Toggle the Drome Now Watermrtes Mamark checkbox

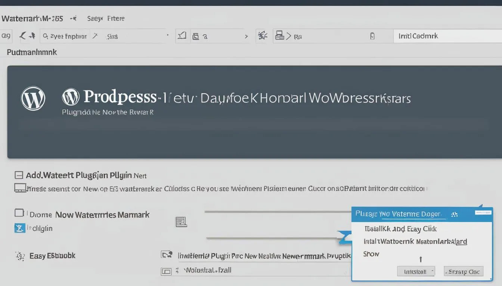[19, 213]
